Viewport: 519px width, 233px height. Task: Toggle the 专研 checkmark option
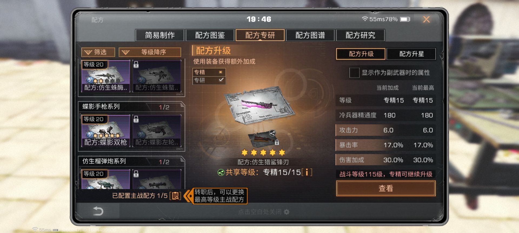[209, 80]
